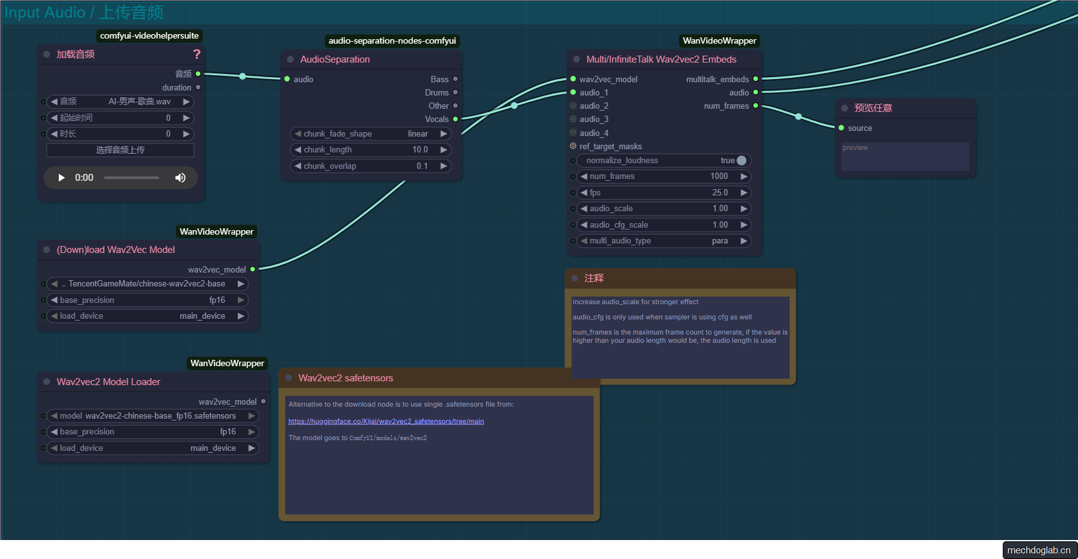Collapse the Wav2vec2 safetensors note

(288, 378)
